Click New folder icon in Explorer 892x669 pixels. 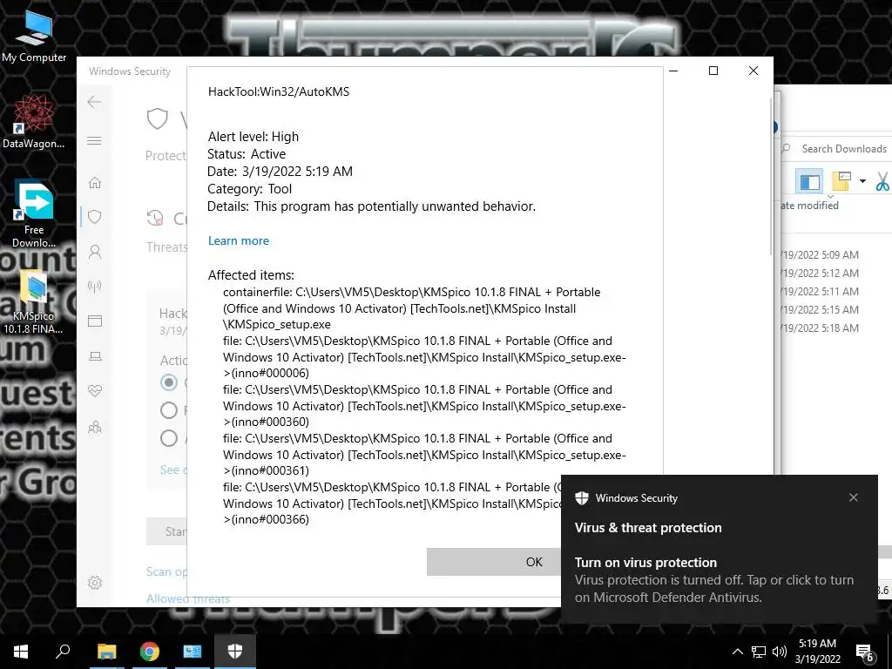(x=841, y=181)
